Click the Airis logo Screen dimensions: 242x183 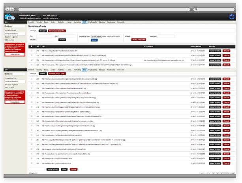point(10,17)
